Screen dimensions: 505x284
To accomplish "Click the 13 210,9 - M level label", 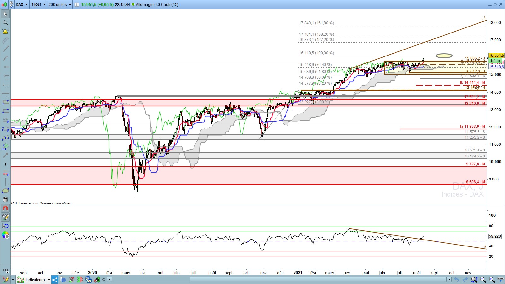I will click(x=475, y=104).
